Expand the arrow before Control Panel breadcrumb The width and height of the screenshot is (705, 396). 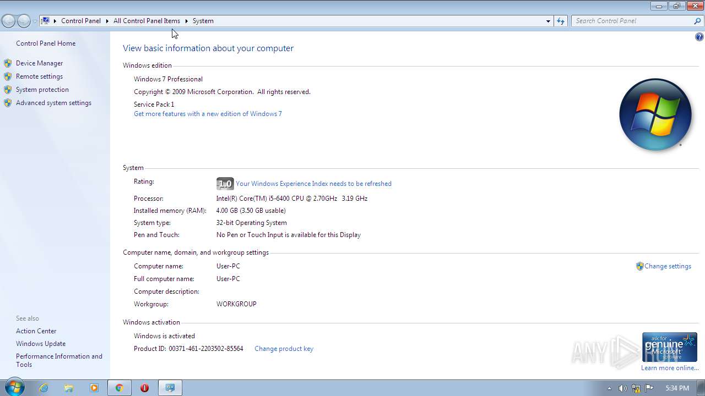click(55, 21)
